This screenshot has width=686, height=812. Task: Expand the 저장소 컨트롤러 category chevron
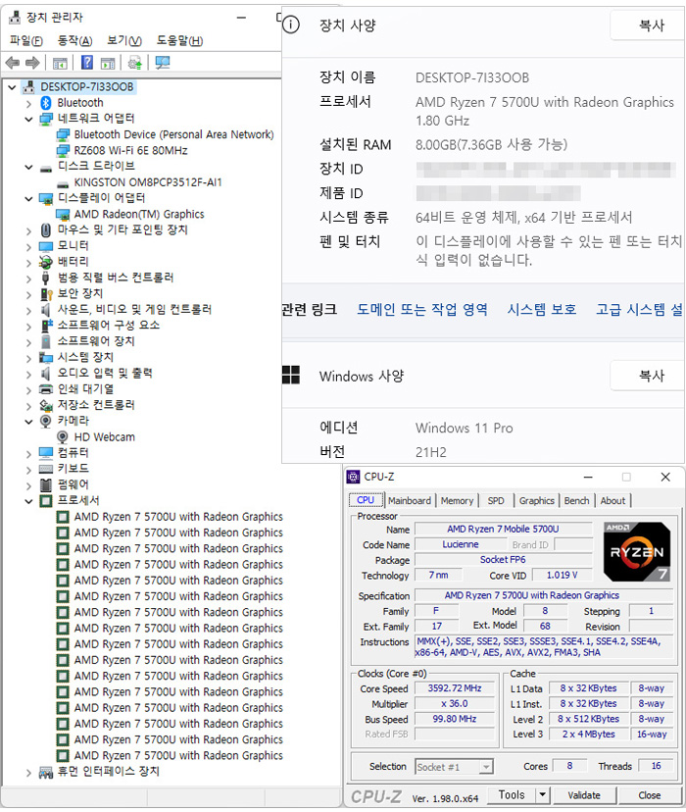(x=29, y=406)
